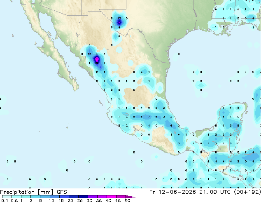Click the over-50 arrow tip of the legend
261x202 pixels.
(130, 197)
